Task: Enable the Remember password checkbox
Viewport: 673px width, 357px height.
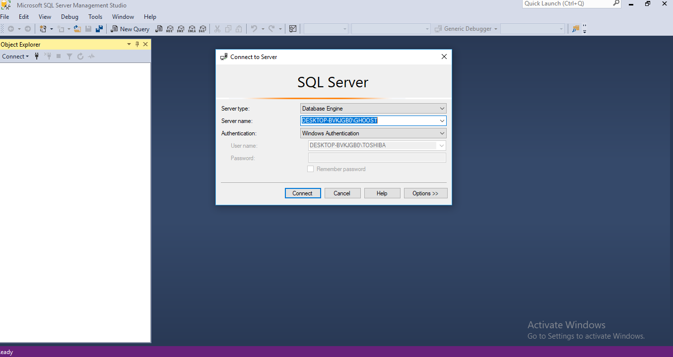Action: (x=311, y=169)
